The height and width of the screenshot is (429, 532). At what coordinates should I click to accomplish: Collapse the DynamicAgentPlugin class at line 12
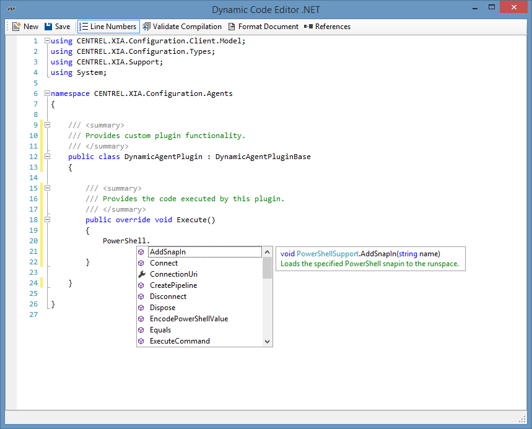(47, 157)
